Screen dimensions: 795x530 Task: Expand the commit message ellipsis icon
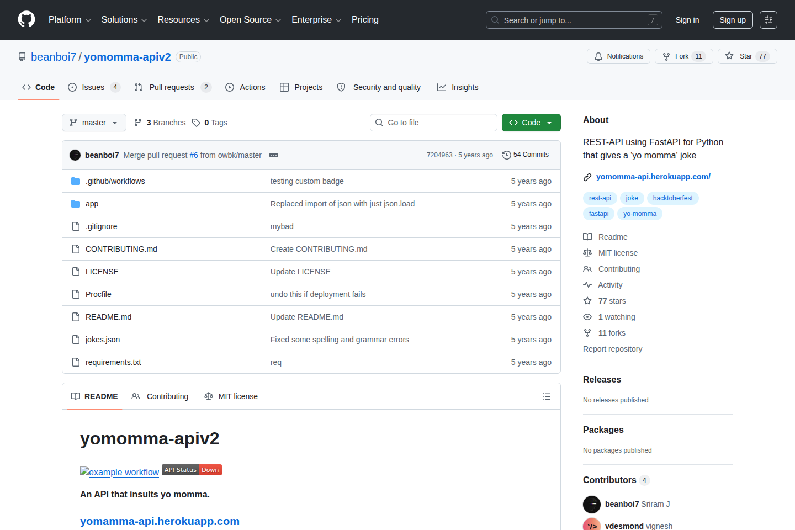(274, 155)
